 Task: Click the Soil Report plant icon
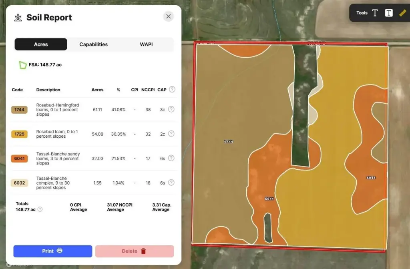coord(18,18)
